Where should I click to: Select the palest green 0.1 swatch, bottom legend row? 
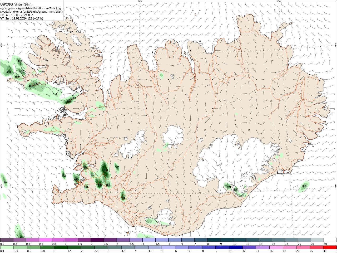pyautogui.click(x=7, y=247)
